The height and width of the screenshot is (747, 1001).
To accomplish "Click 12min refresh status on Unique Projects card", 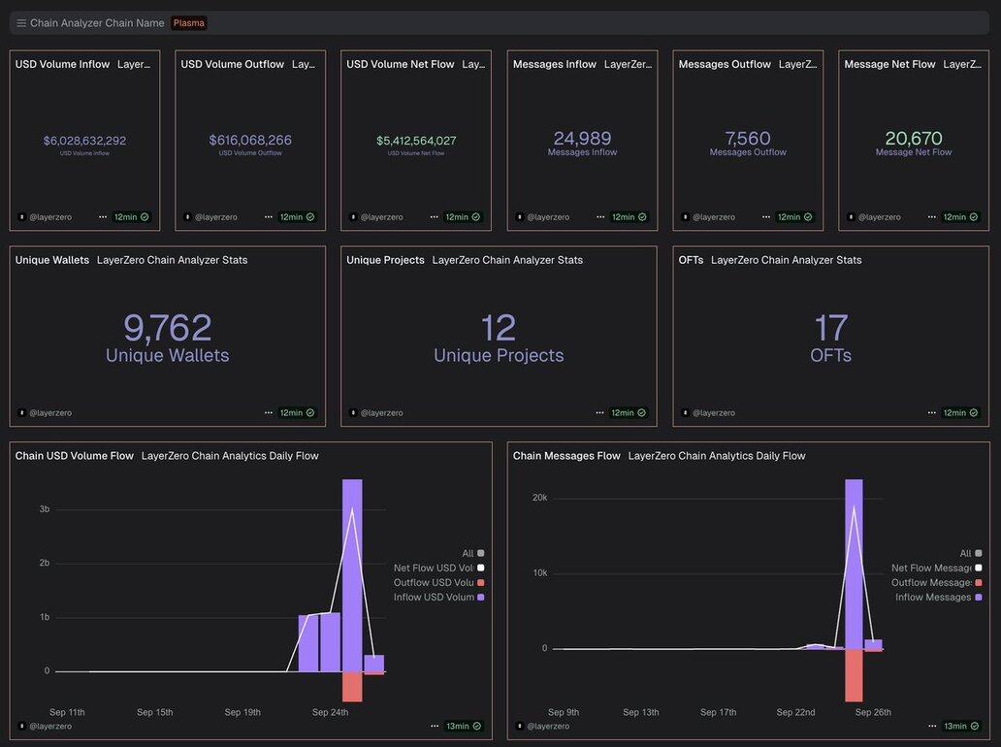I will pyautogui.click(x=629, y=413).
